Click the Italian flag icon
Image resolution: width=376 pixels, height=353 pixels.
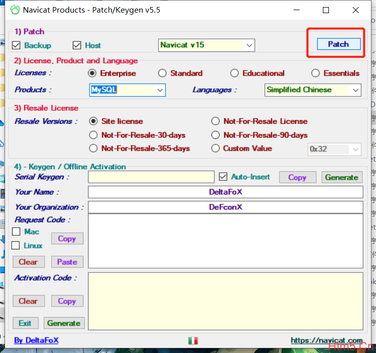click(193, 340)
